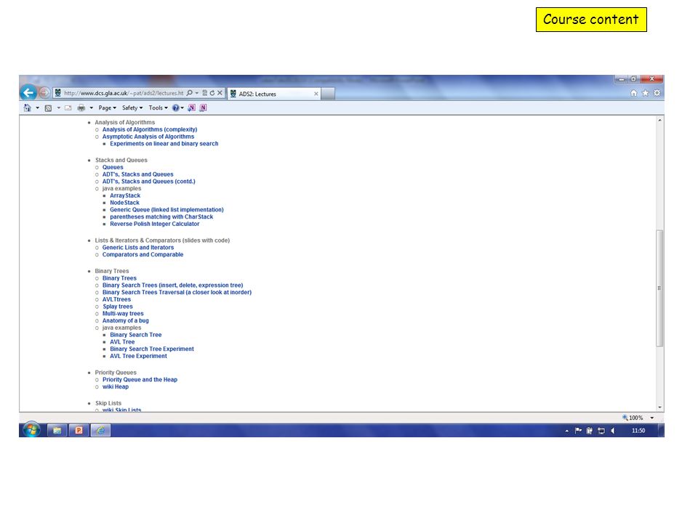This screenshot has width=698, height=523.
Task: Click the scrollbar up arrow
Action: (659, 120)
